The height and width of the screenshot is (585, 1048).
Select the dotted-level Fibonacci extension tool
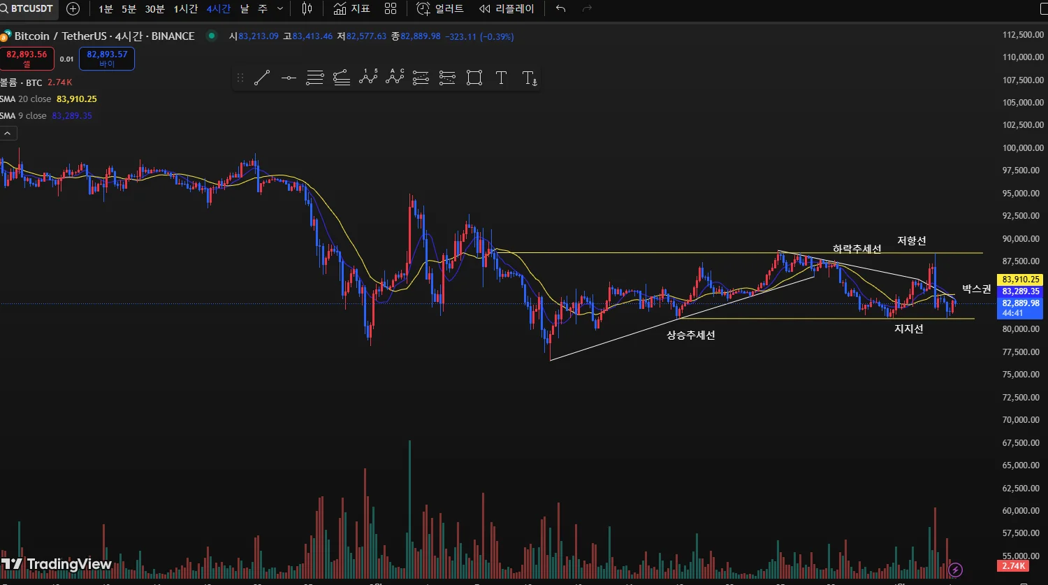point(448,78)
